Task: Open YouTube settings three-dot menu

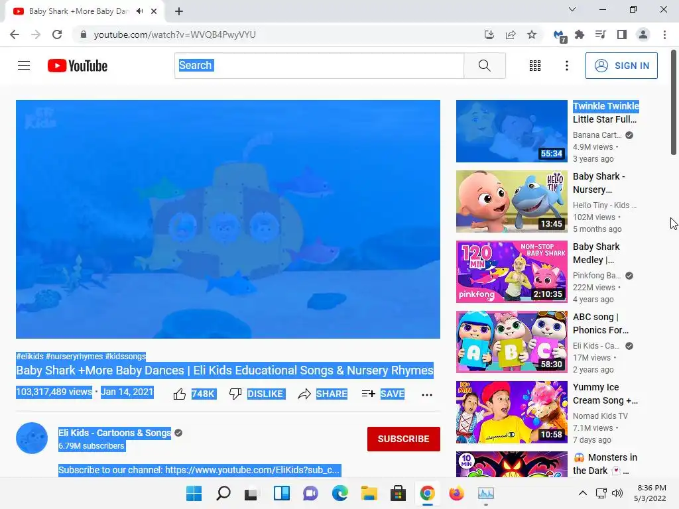Action: (566, 66)
